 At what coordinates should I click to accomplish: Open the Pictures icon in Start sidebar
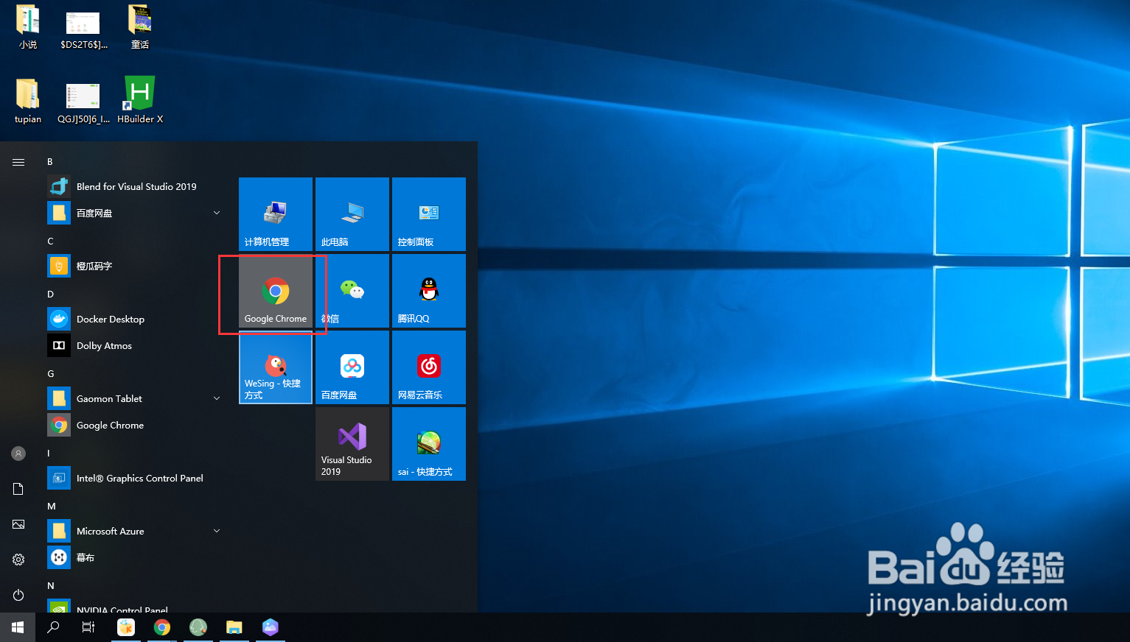[x=18, y=524]
